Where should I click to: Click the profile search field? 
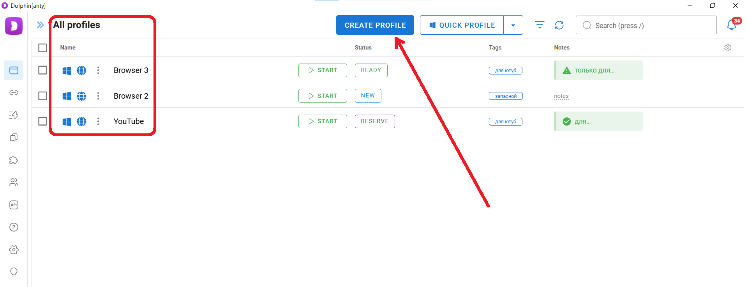pos(646,25)
